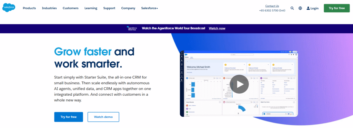Click the Watch the Agentforce World Tour Broadcast text
Image resolution: width=353 pixels, height=128 pixels.
[x=174, y=28]
